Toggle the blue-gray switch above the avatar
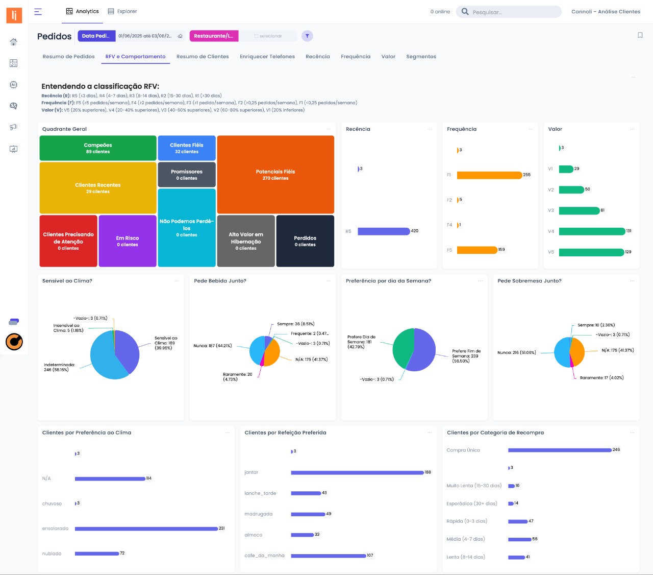The height and width of the screenshot is (575, 653). coord(14,322)
